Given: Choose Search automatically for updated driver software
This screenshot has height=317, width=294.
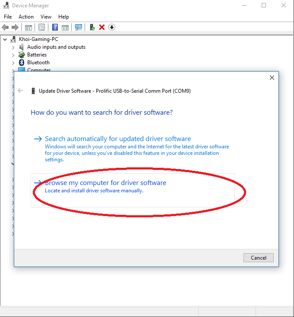Looking at the screenshot, I should point(133,149).
